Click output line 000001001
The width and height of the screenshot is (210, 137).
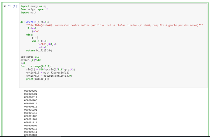(x=31, y=110)
